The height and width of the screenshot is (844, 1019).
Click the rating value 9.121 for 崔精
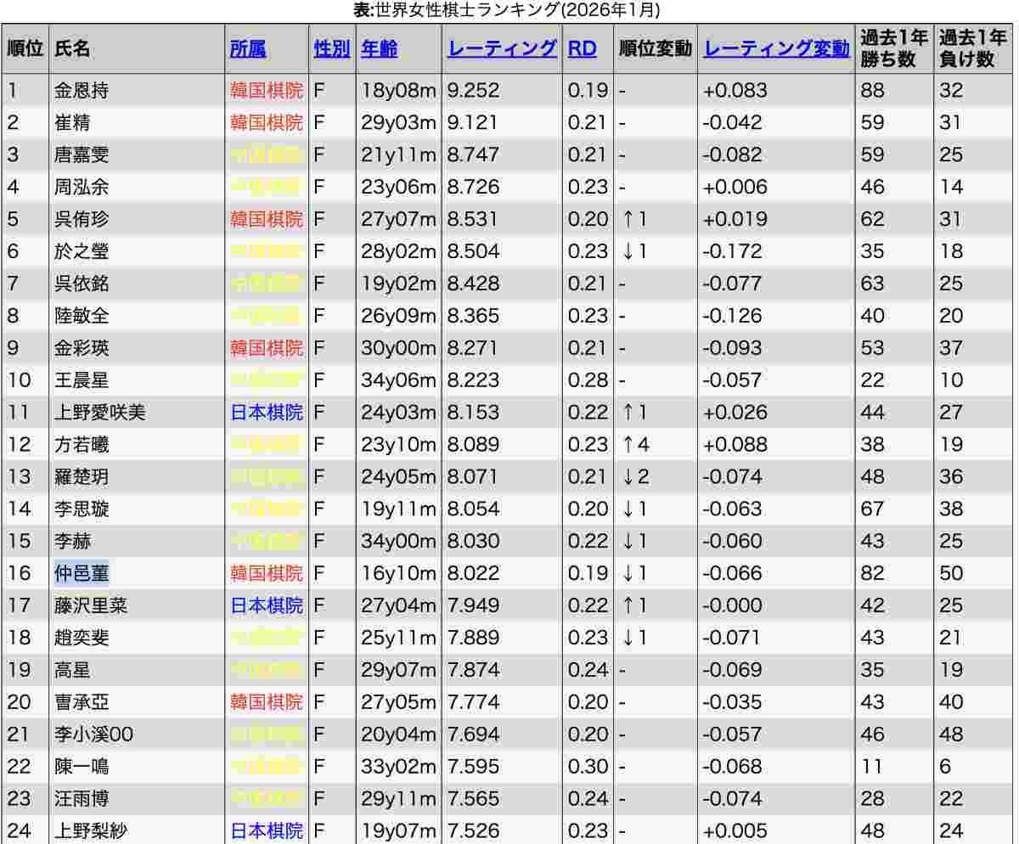click(473, 123)
